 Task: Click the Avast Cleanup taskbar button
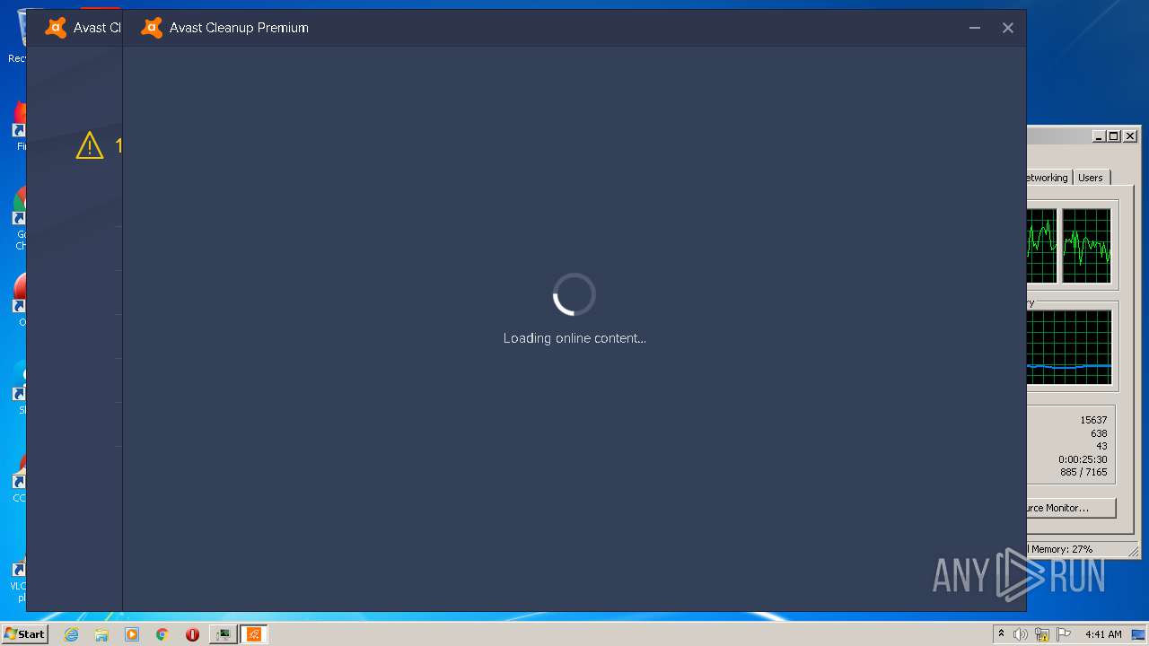(254, 634)
